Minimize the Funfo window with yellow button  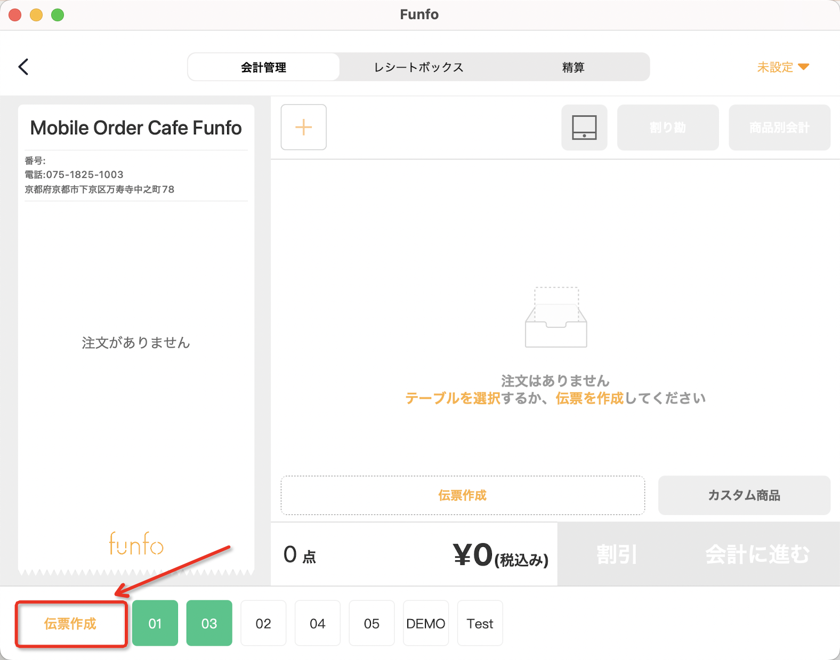click(36, 15)
